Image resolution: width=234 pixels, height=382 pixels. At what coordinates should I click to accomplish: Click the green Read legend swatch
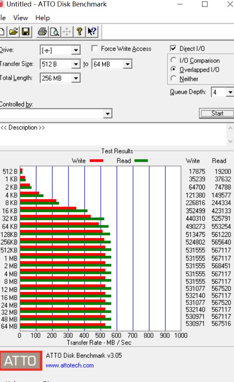tap(141, 161)
